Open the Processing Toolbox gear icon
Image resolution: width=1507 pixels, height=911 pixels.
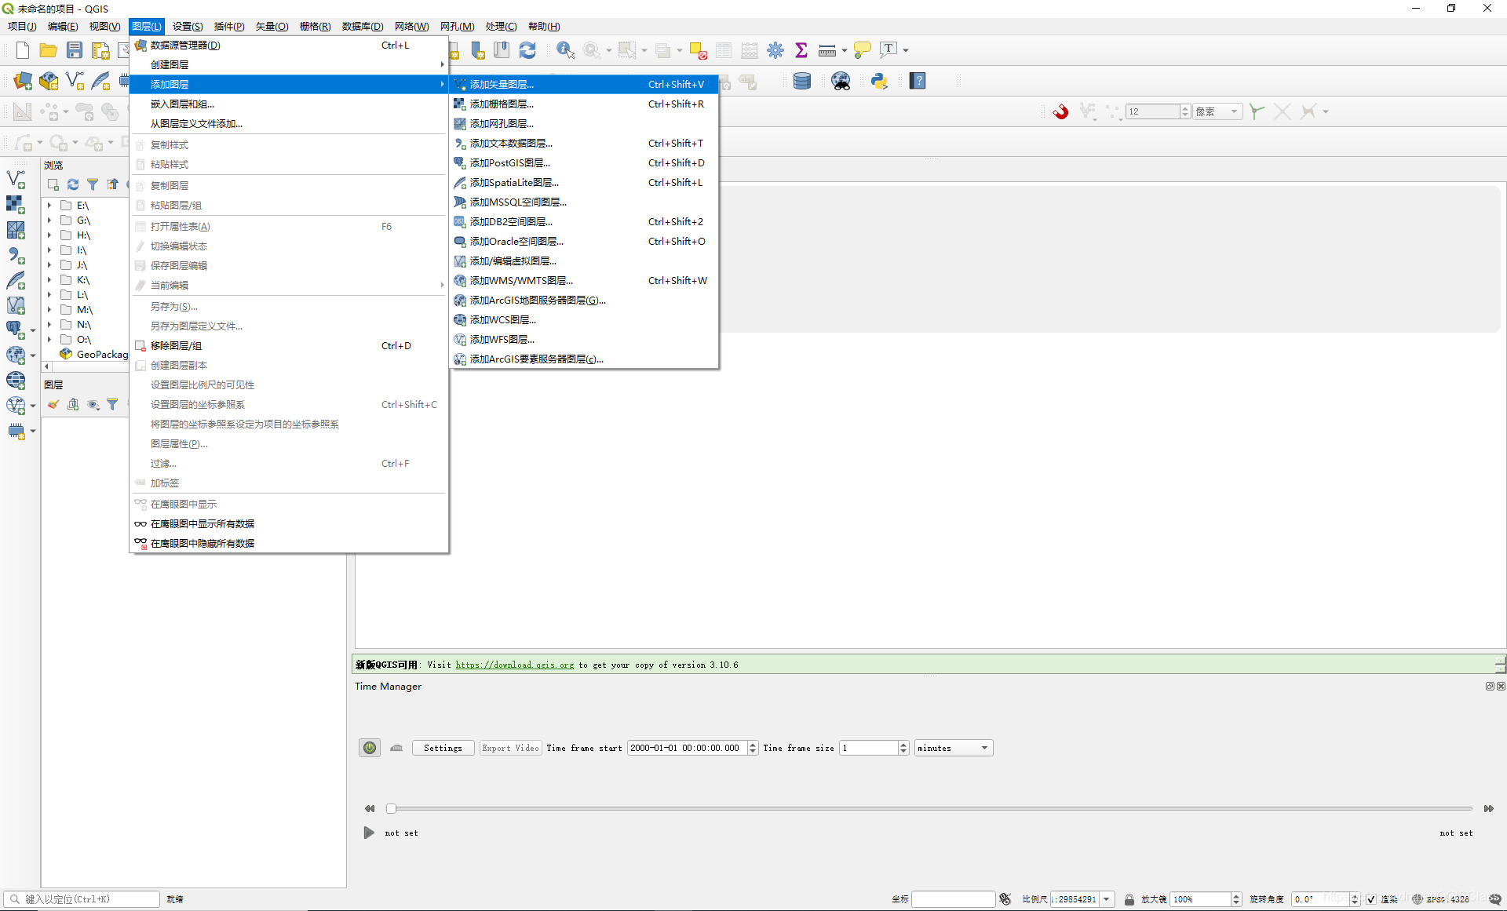point(775,50)
